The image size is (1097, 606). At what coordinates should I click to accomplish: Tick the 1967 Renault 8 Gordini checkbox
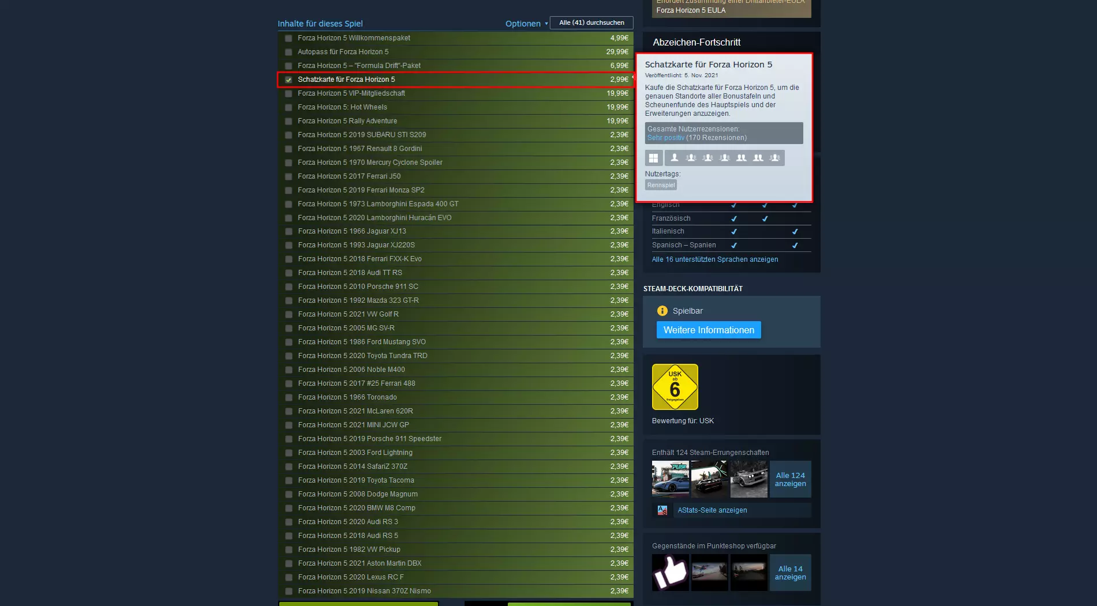point(289,149)
